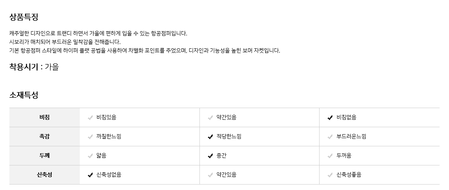Click the black checkmark beside 적당한느낌
The height and width of the screenshot is (190, 449).
tap(210, 137)
